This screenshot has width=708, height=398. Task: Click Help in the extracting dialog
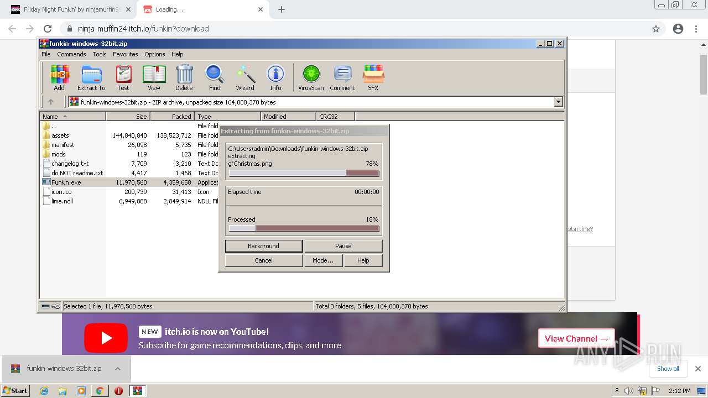pyautogui.click(x=363, y=260)
